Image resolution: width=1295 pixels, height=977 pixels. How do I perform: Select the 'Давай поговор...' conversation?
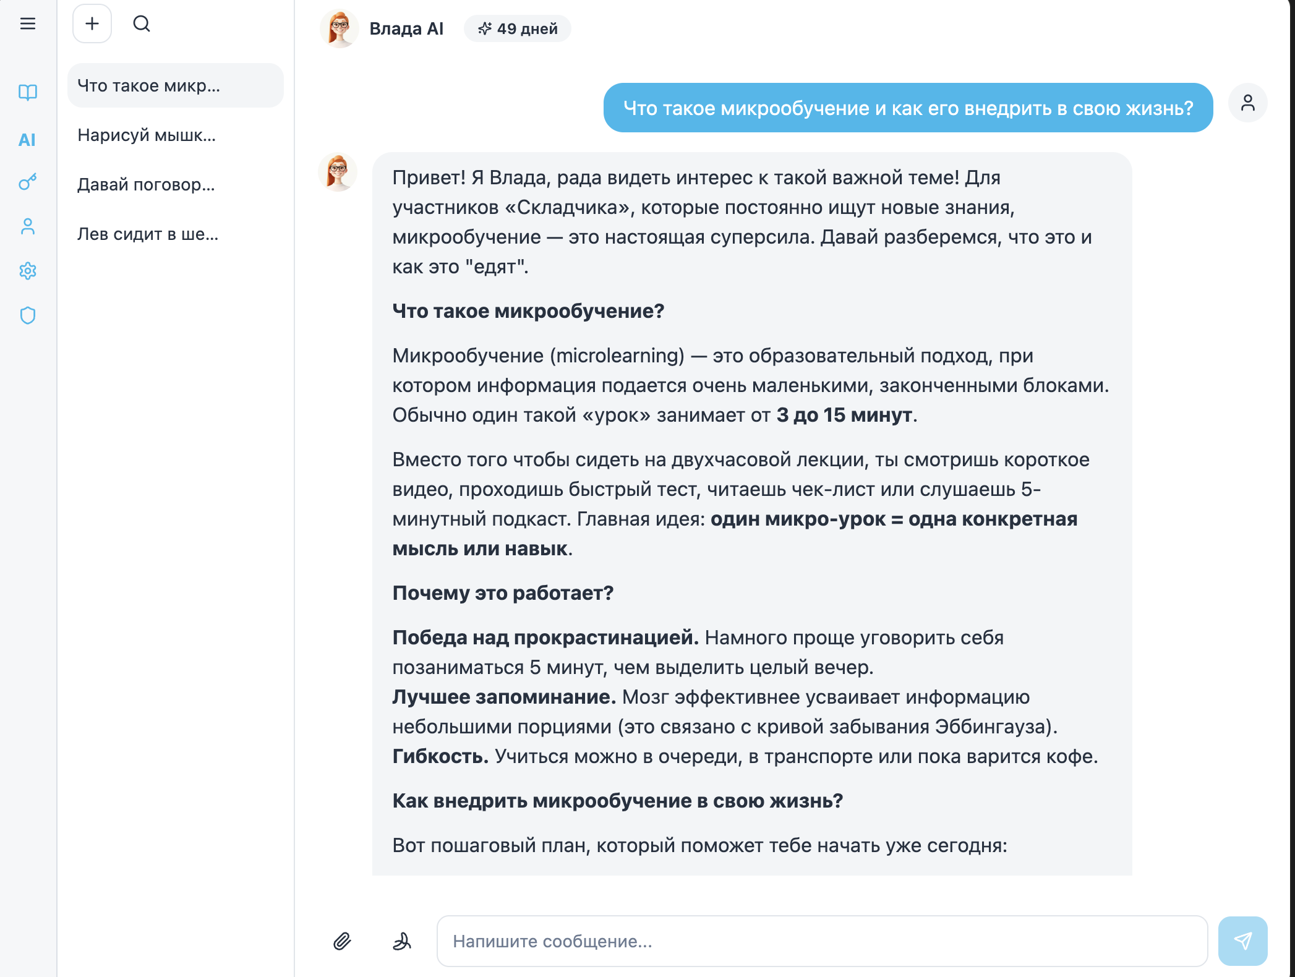(x=176, y=184)
